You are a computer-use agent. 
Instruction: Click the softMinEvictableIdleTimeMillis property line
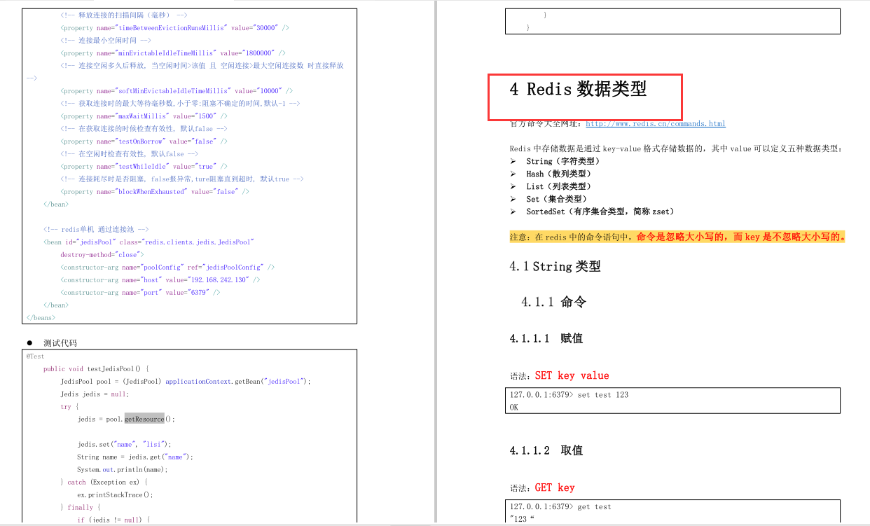tap(177, 91)
